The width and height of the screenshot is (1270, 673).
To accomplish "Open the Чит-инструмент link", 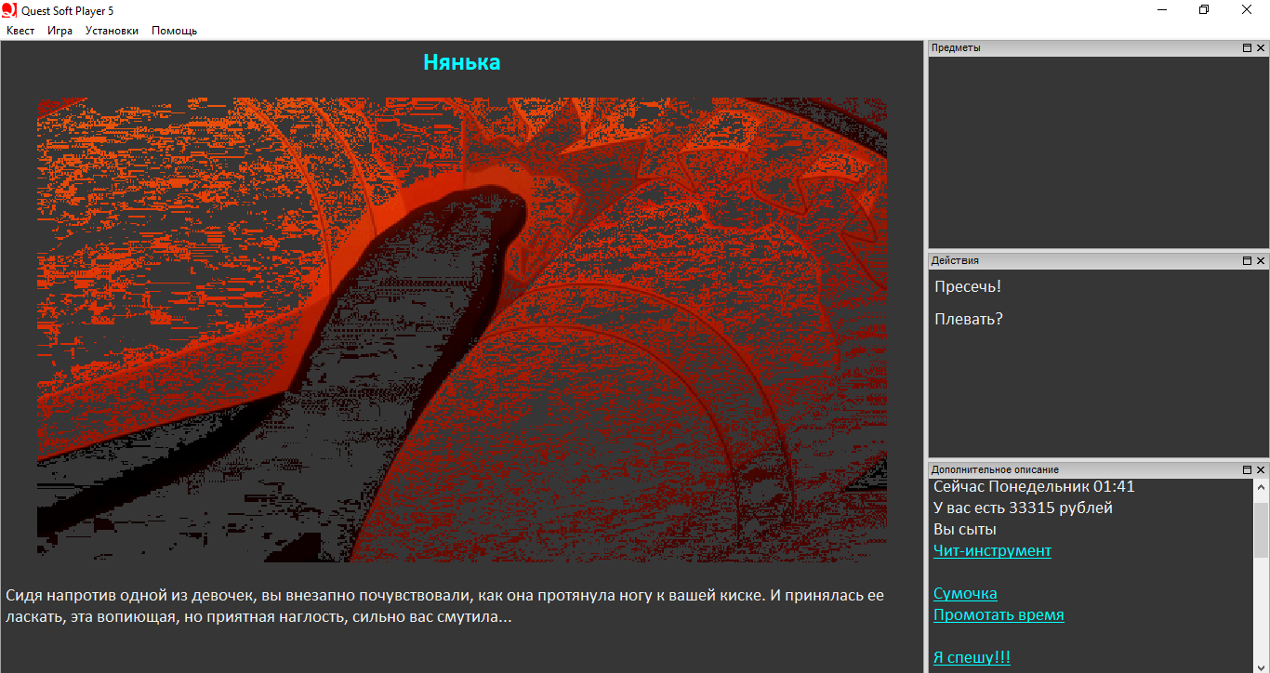I will (x=992, y=551).
